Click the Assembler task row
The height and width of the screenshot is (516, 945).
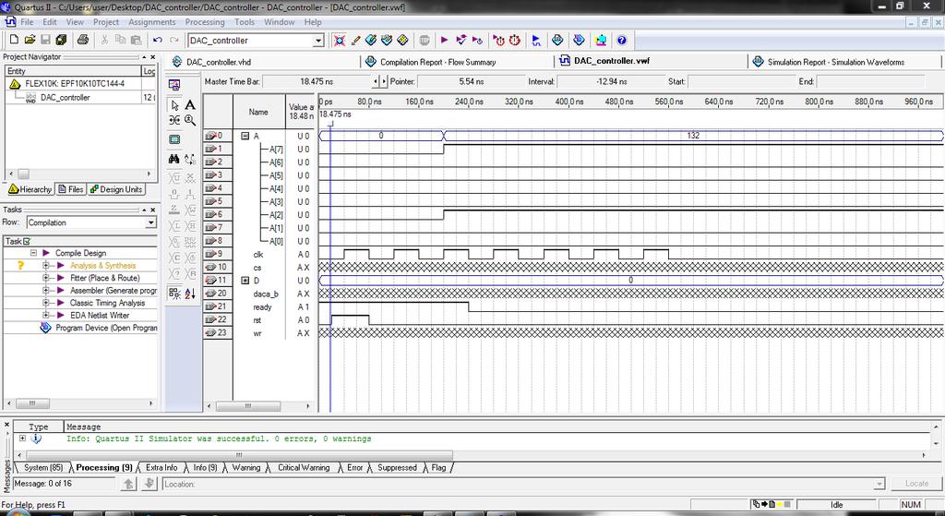[x=114, y=291]
